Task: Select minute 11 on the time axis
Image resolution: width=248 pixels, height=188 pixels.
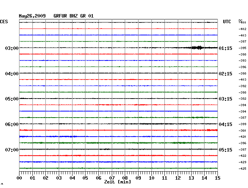Action: (164, 178)
